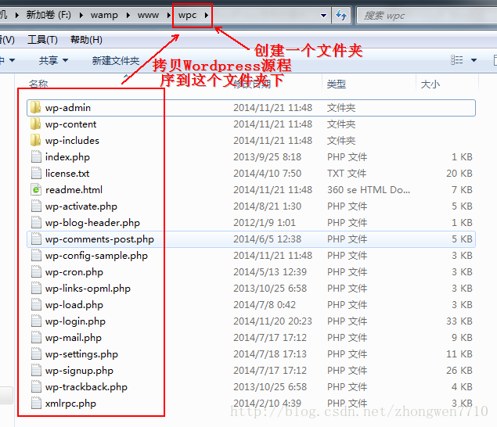Click the wp-cron.php file icon

tap(36, 272)
